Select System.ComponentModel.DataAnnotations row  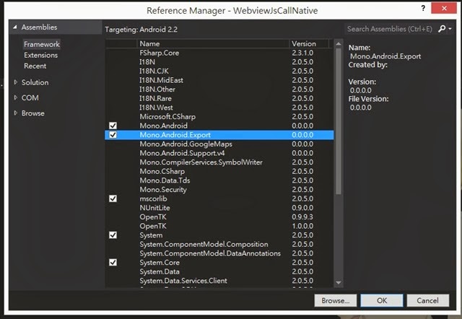(219, 253)
